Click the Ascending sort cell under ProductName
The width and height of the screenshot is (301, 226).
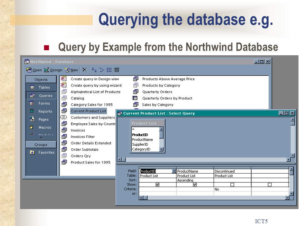(x=195, y=180)
